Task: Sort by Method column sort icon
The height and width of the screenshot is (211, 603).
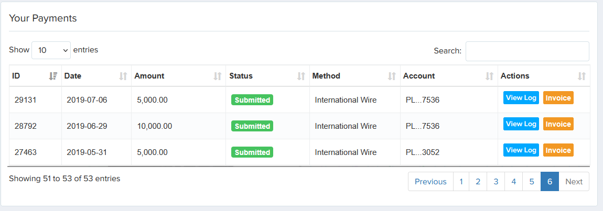Action: (x=392, y=76)
